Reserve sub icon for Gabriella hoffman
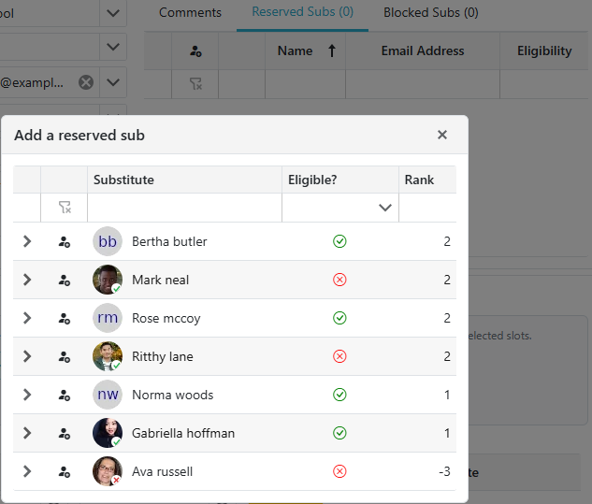This screenshot has width=592, height=504. pyautogui.click(x=65, y=434)
